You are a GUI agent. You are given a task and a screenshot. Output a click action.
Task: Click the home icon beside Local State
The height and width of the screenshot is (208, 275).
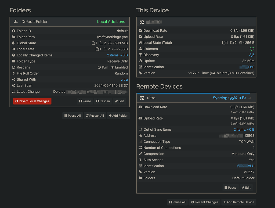pos(14,49)
